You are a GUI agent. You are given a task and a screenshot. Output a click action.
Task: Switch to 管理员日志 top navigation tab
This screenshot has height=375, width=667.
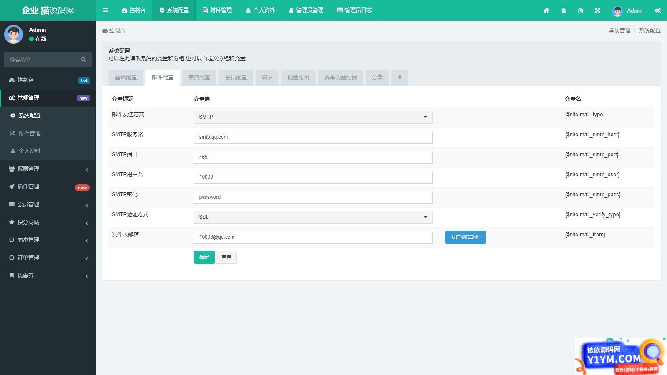[354, 10]
